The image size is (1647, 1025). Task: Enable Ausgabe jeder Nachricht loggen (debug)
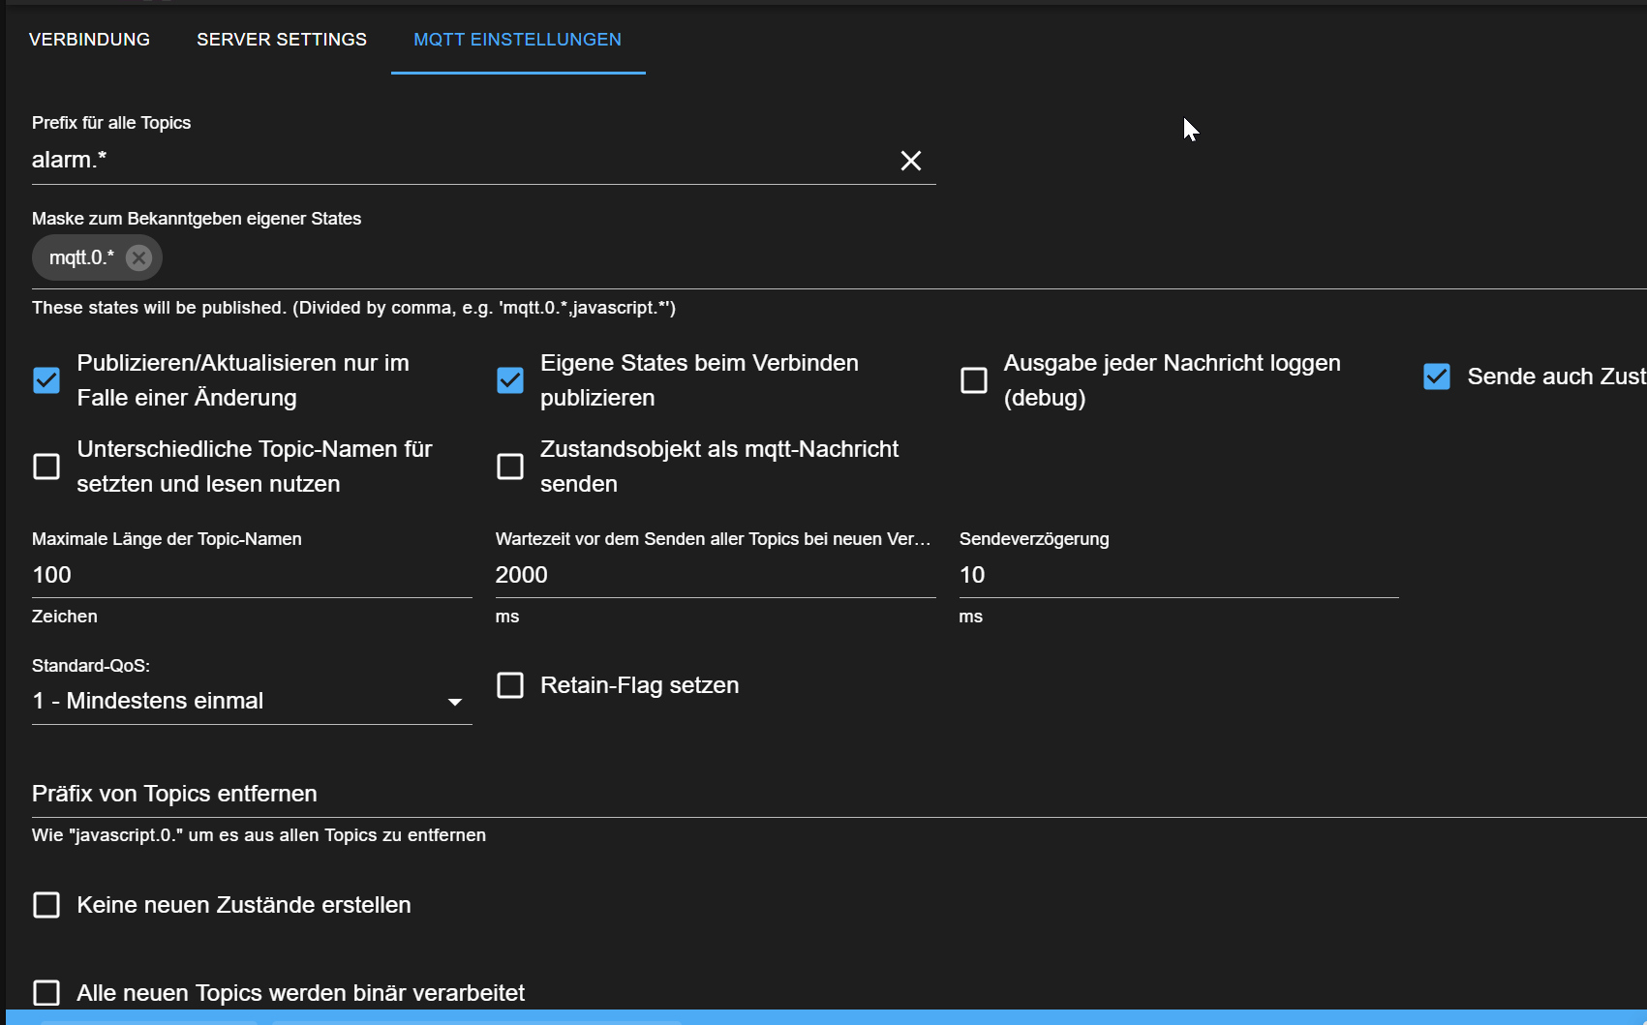974,380
